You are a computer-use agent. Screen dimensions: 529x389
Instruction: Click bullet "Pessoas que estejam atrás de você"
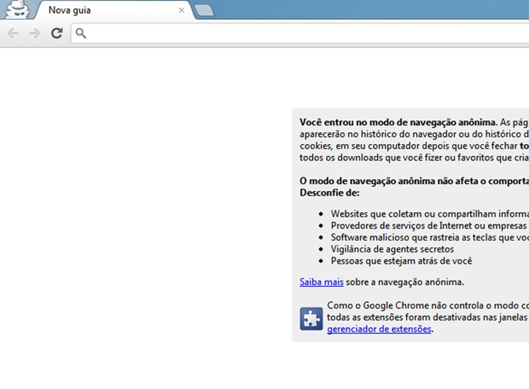402,261
